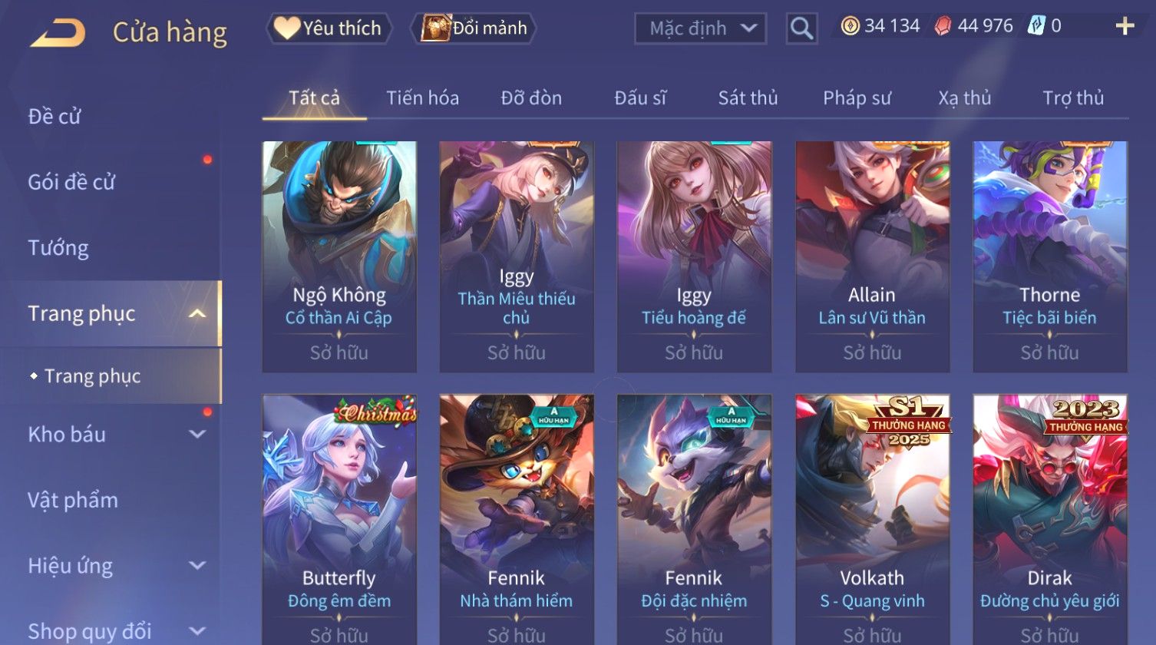Image resolution: width=1156 pixels, height=645 pixels.
Task: Switch to the Pháp sư tab
Action: point(857,98)
